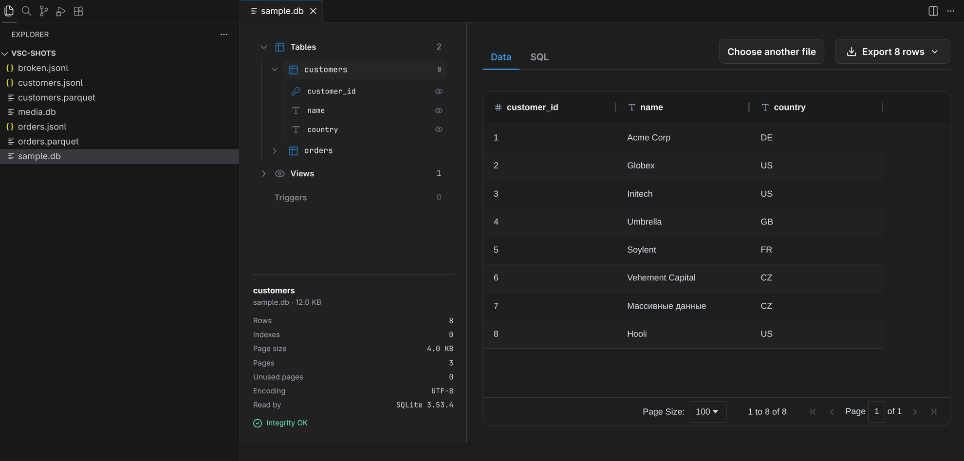Image resolution: width=964 pixels, height=461 pixels.
Task: Expand the Views section chevron
Action: (x=263, y=174)
